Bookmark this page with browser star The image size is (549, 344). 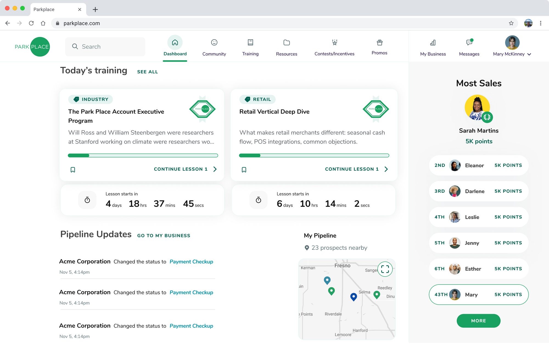(x=511, y=23)
